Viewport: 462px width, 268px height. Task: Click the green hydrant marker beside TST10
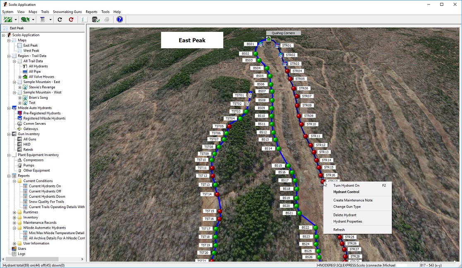(x=211, y=160)
